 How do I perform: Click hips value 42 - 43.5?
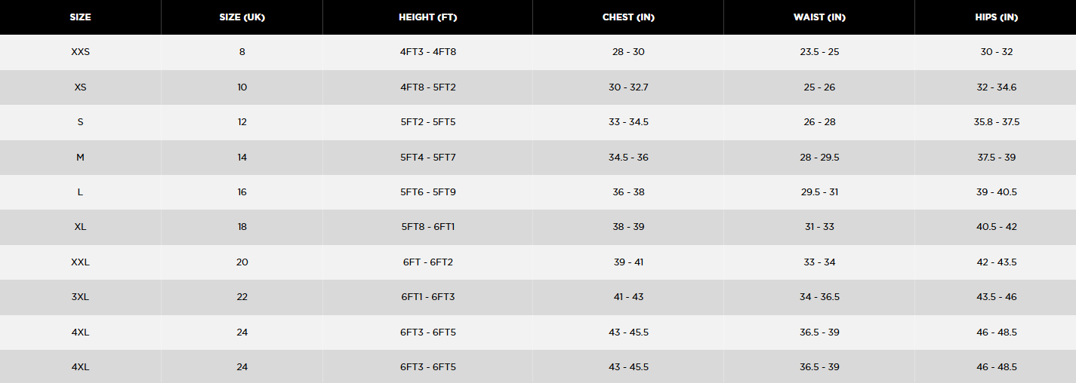996,262
